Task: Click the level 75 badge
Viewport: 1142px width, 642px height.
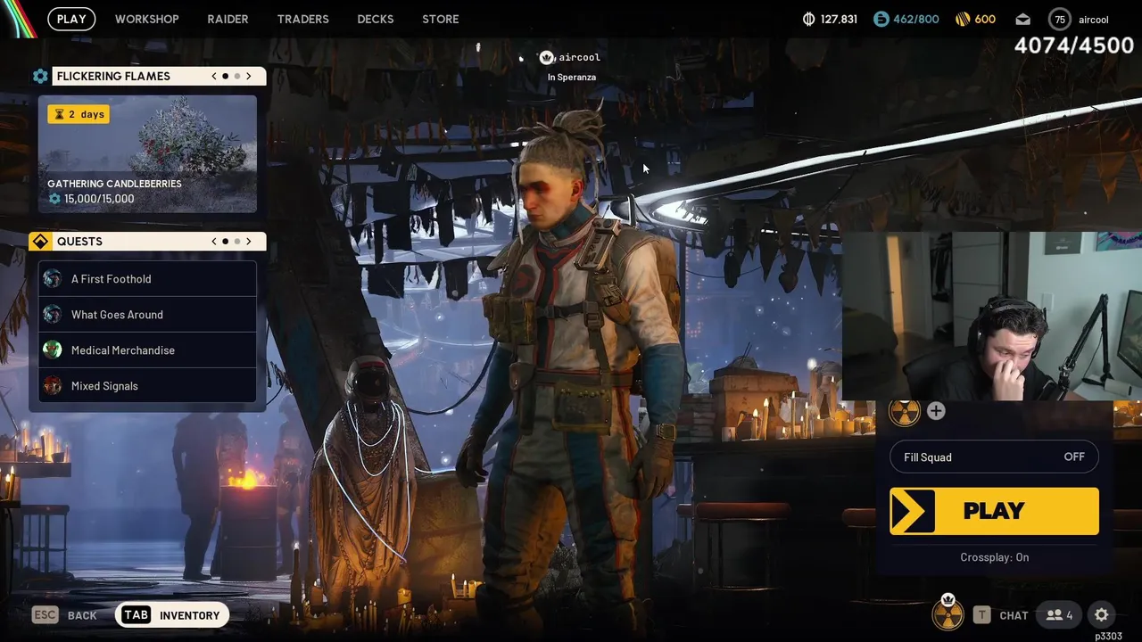Action: click(1060, 20)
